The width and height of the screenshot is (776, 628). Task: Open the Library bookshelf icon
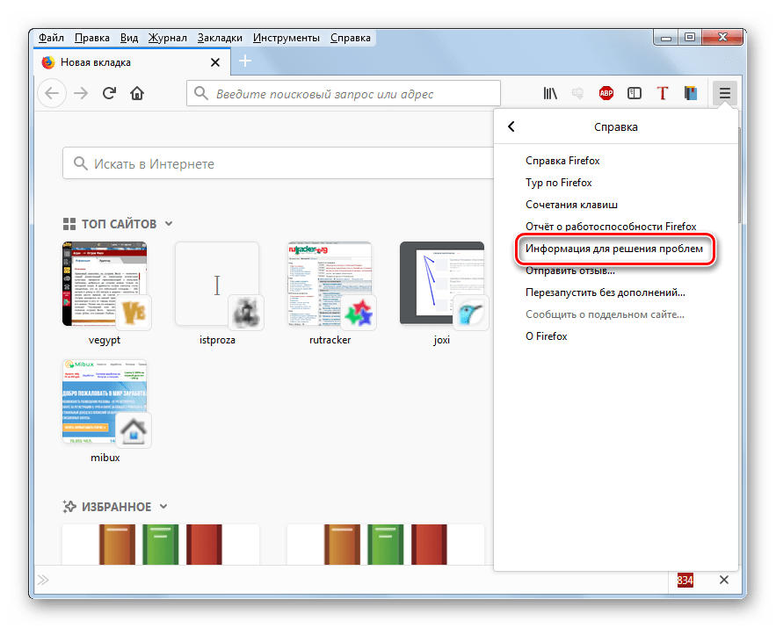click(550, 93)
